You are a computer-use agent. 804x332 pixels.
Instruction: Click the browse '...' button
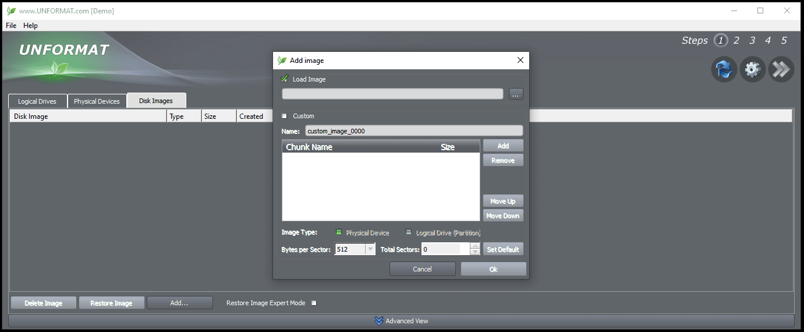516,94
